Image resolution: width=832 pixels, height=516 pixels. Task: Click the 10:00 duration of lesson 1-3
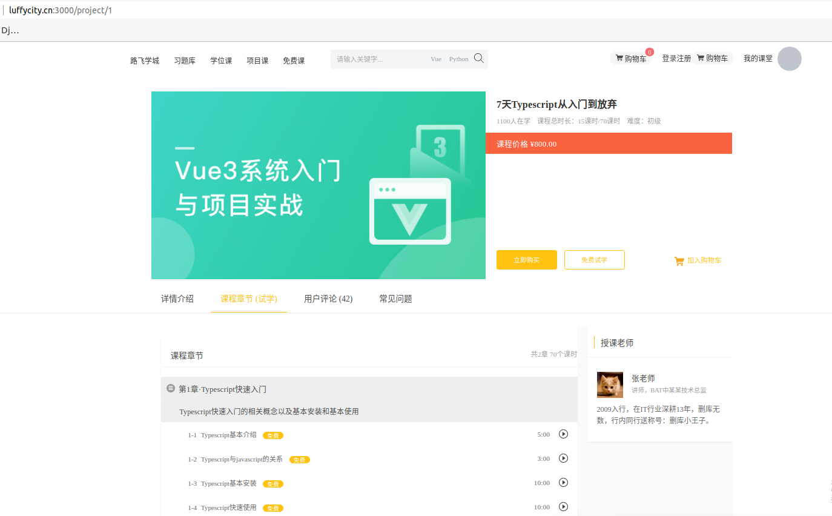coord(542,483)
